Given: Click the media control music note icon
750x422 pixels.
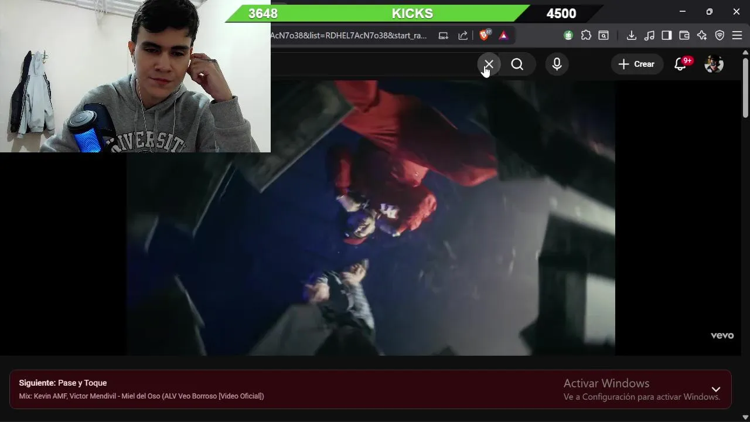Looking at the screenshot, I should pyautogui.click(x=649, y=35).
